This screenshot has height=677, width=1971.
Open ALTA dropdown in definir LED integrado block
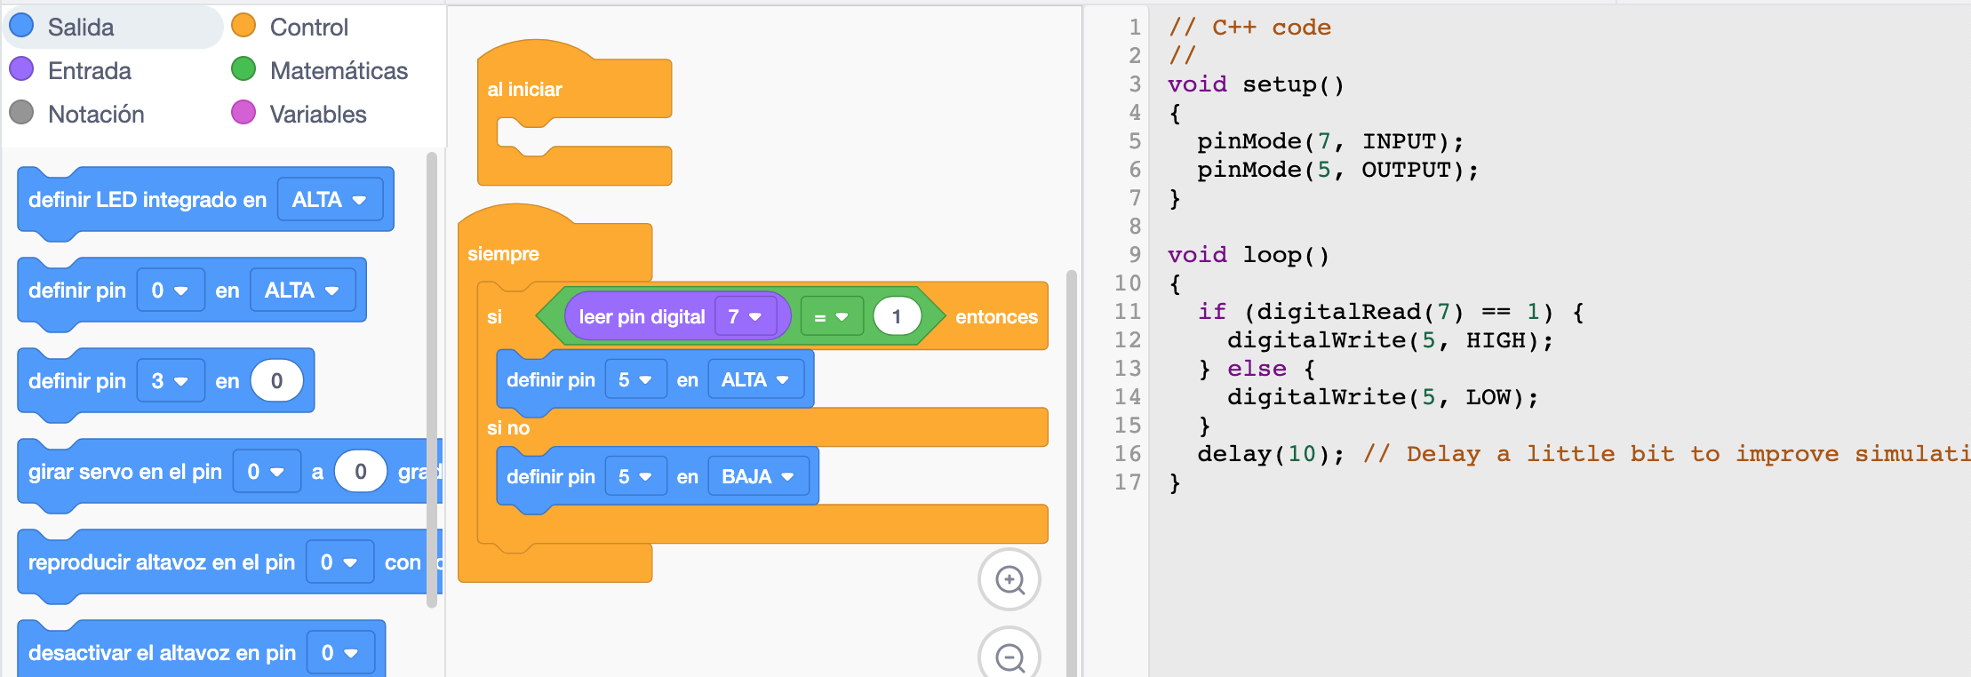330,200
